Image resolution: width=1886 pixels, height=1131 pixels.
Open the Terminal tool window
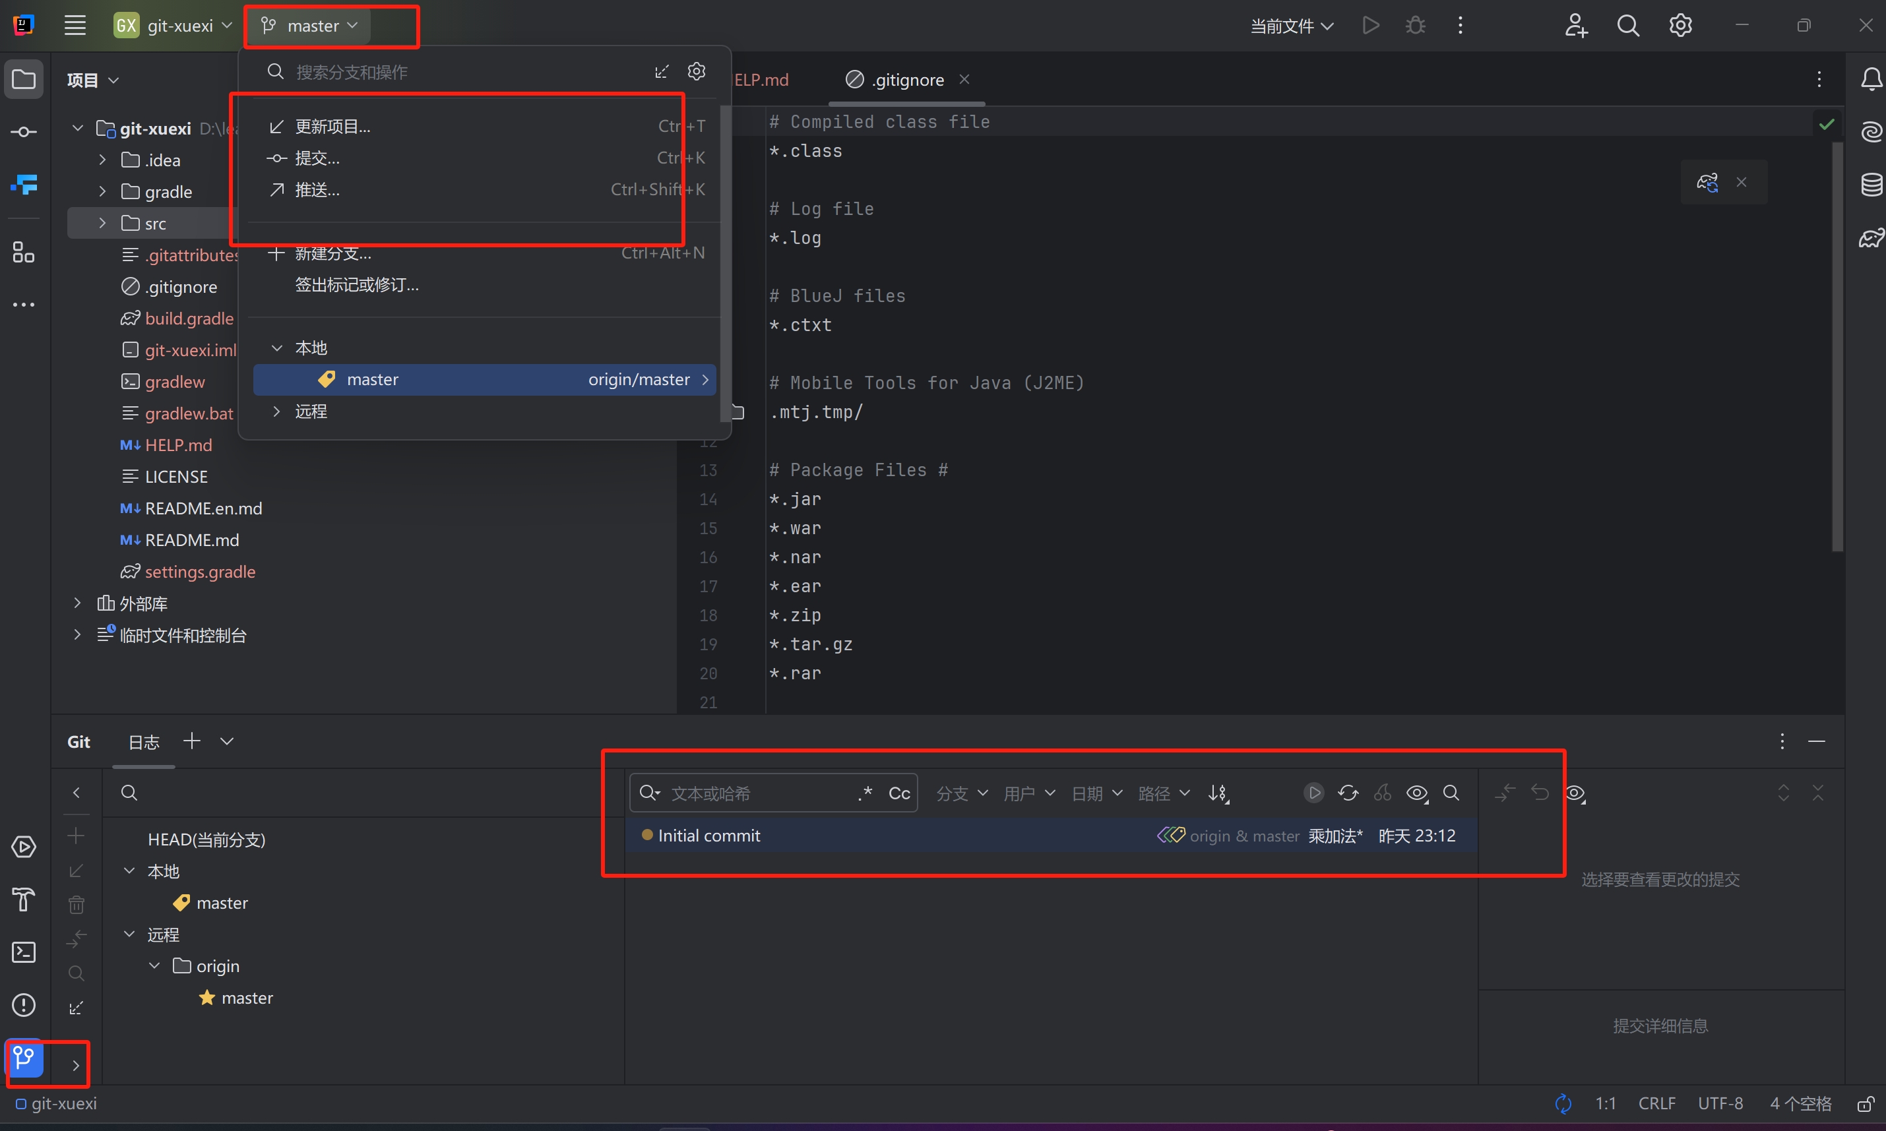point(24,952)
